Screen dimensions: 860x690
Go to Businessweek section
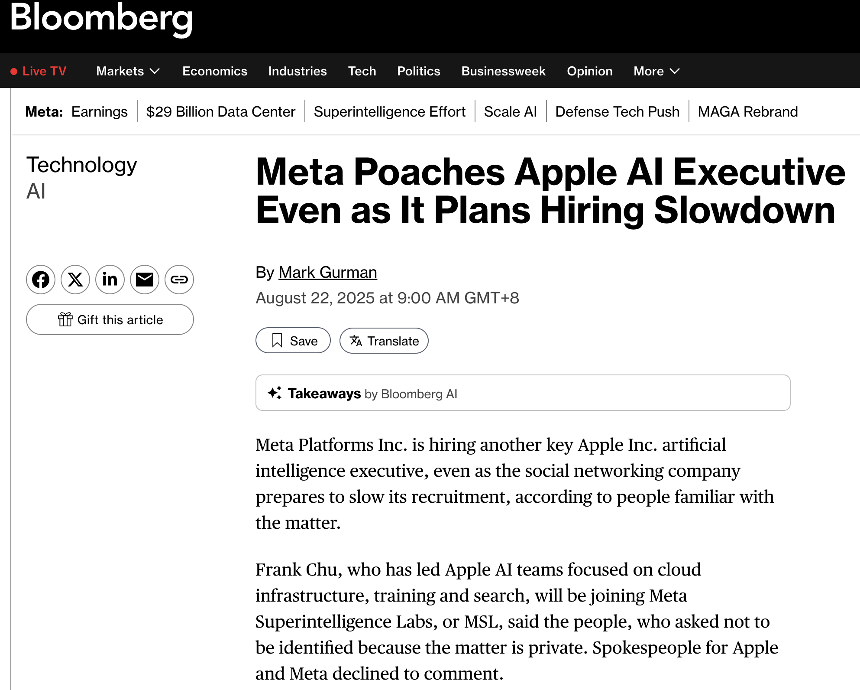pos(503,71)
